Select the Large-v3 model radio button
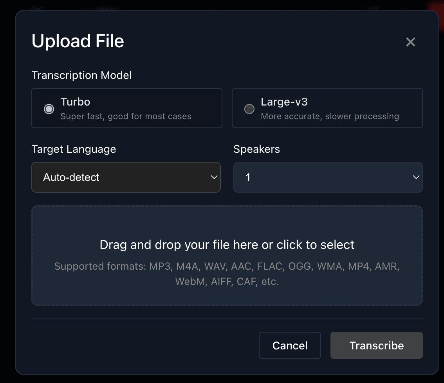The height and width of the screenshot is (383, 444). coord(249,109)
